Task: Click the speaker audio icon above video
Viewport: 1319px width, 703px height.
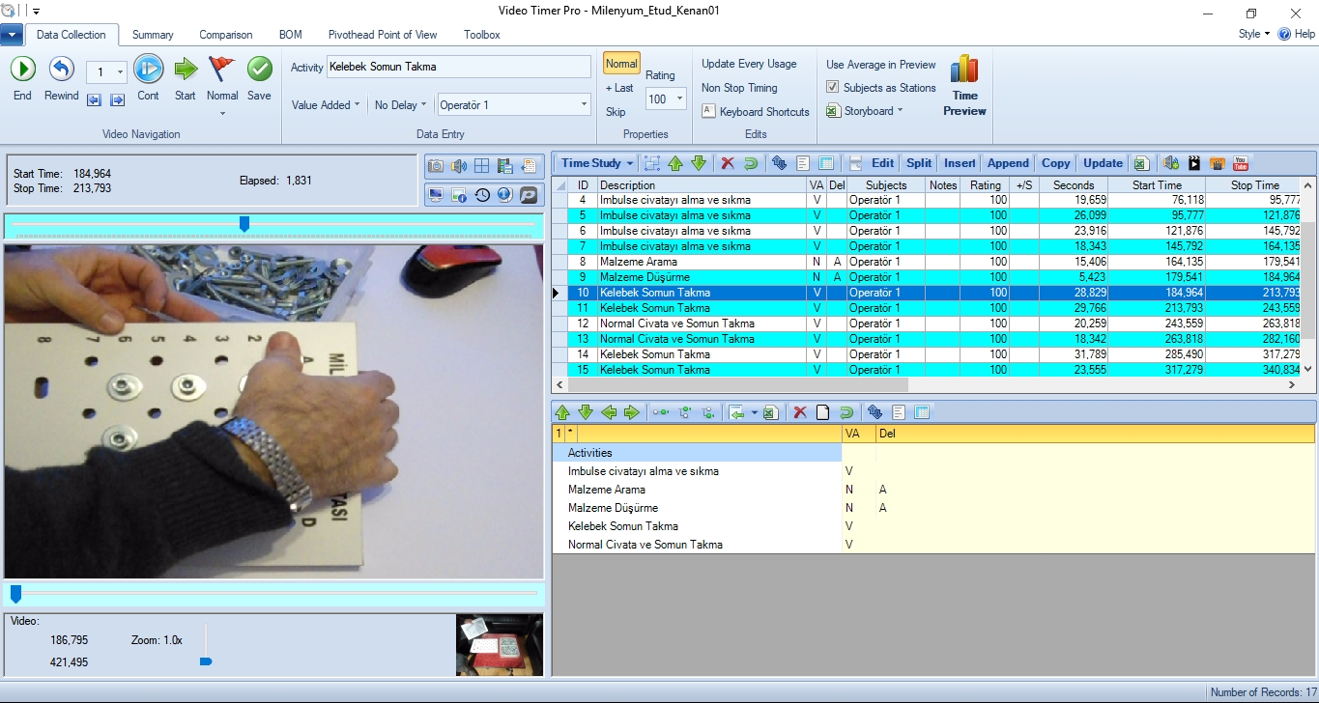Action: pos(459,166)
